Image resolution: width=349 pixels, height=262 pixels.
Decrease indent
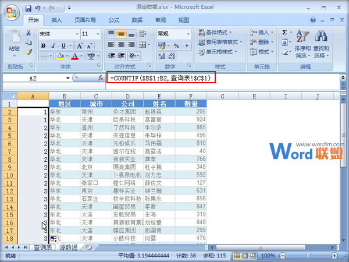point(111,56)
